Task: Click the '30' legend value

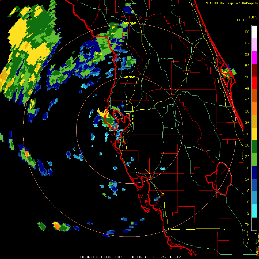Action: tap(247, 134)
